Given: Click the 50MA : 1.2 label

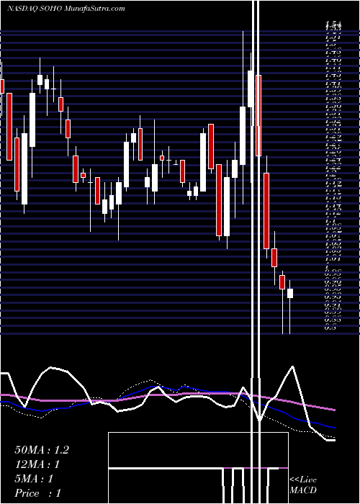Looking at the screenshot, I should pyautogui.click(x=42, y=450).
